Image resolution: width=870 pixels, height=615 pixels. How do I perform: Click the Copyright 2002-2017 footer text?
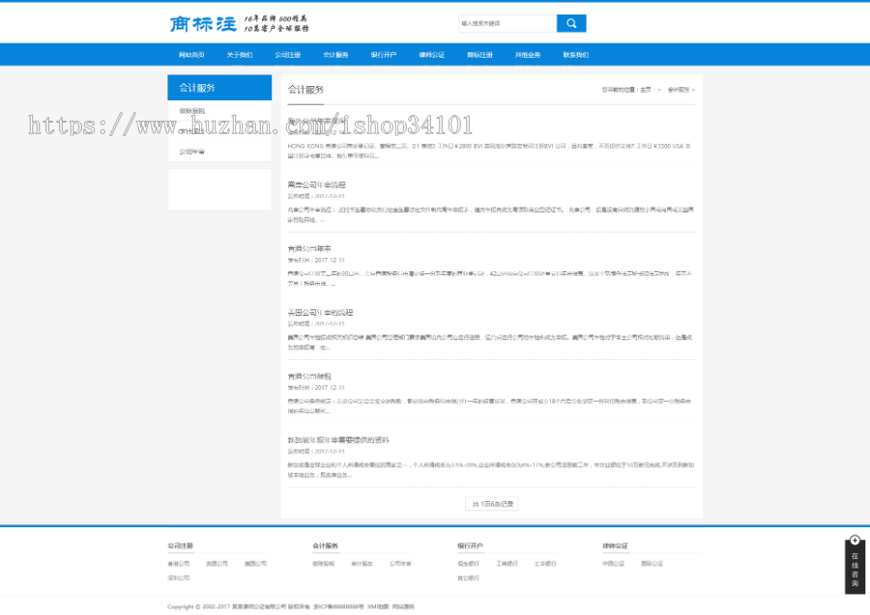point(239,606)
